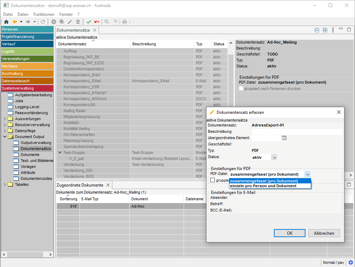Click the Abbrechen button
355x267 pixels.
coord(324,233)
